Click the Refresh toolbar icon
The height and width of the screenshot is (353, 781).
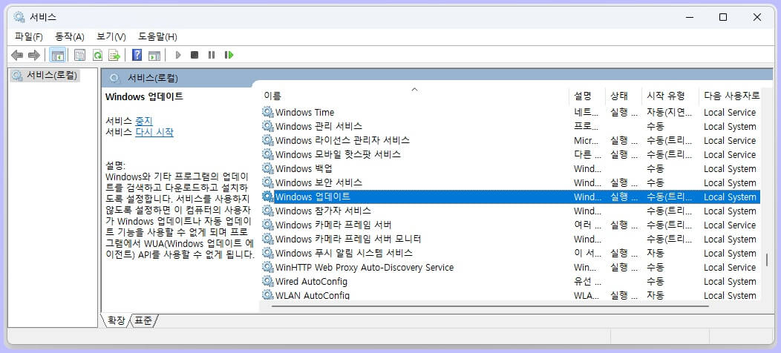[x=98, y=56]
